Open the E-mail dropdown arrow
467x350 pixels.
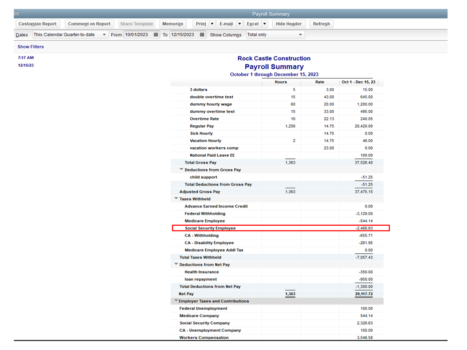(x=240, y=23)
